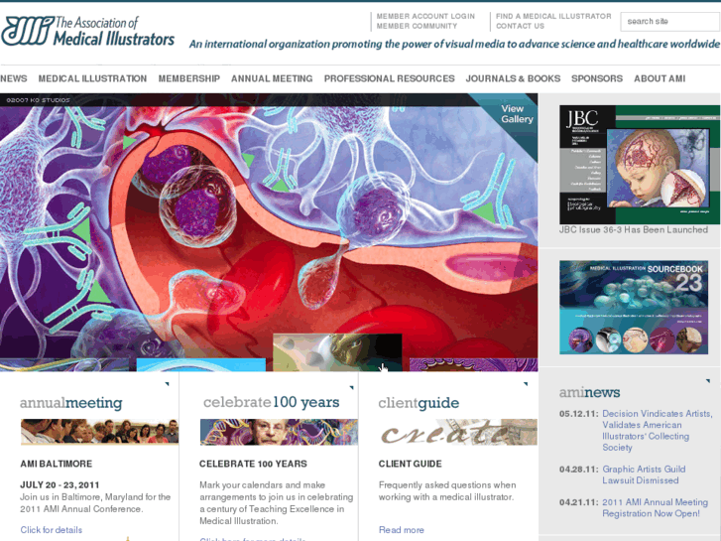Click the aminews heading
This screenshot has width=721, height=541.
click(589, 392)
